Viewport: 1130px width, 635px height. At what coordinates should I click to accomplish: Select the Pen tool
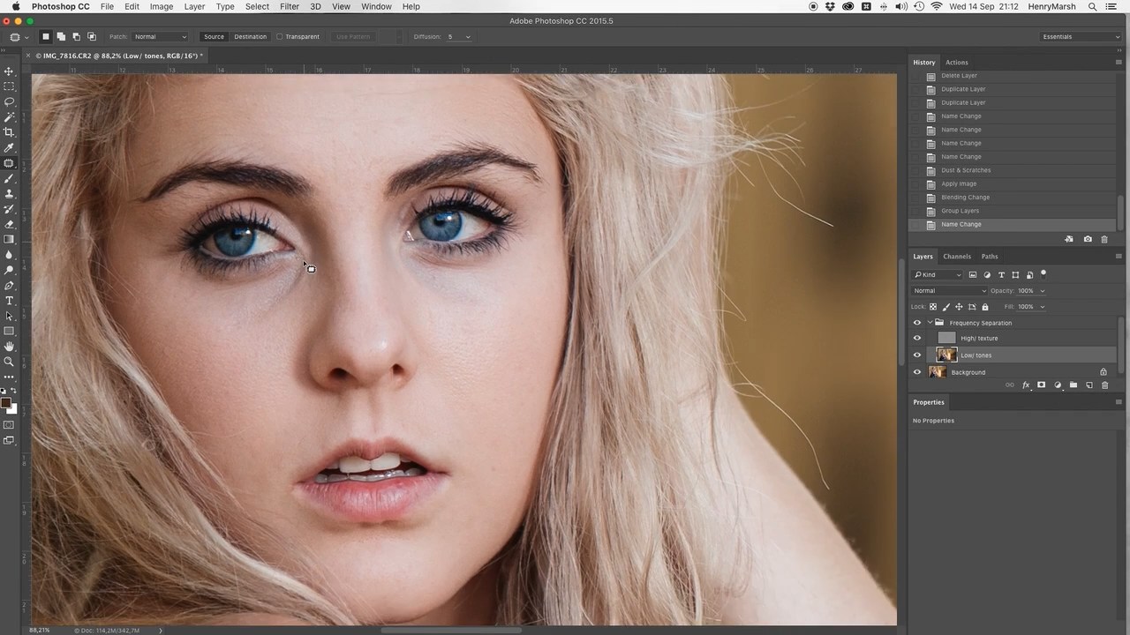[x=10, y=286]
